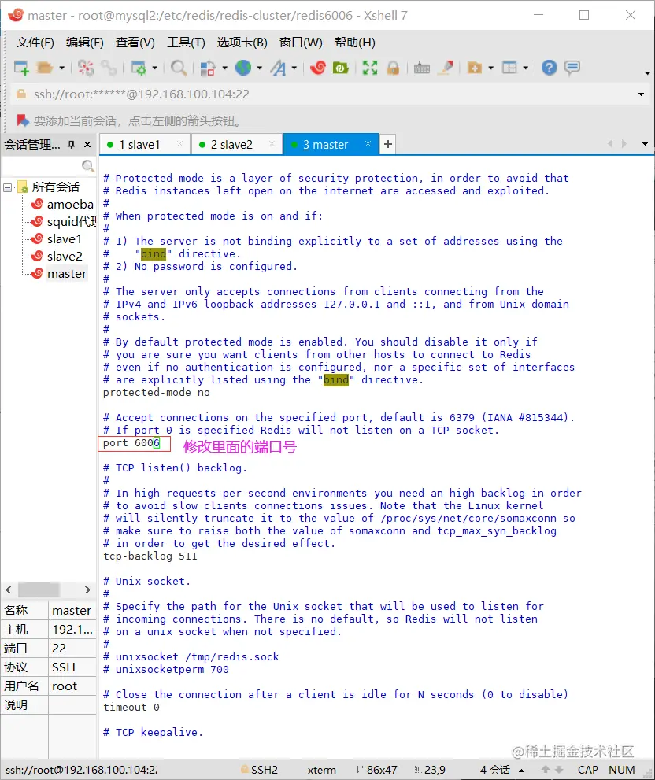Open the font settings icon
This screenshot has width=655, height=780.
278,68
